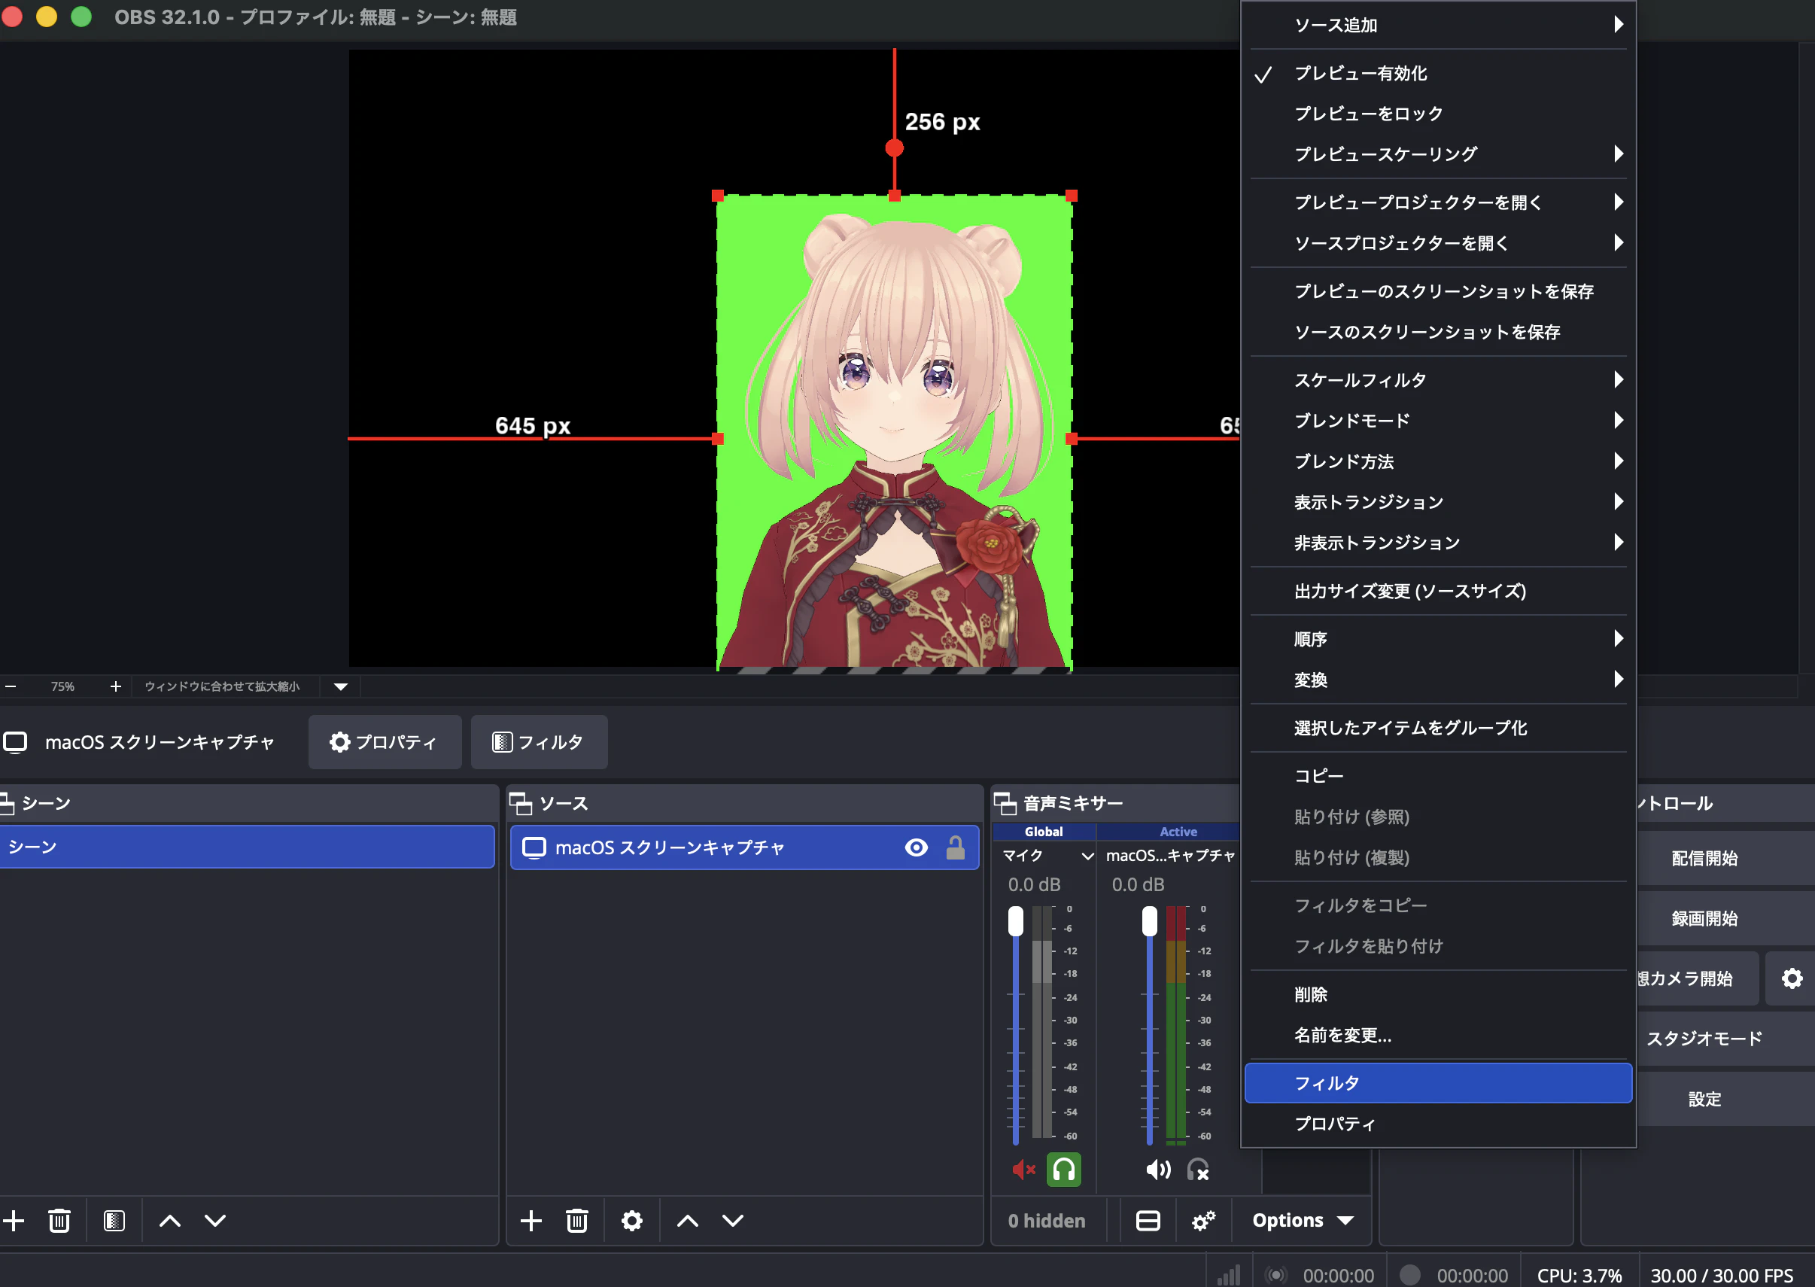Add a new scene with plus icon
This screenshot has height=1287, width=1815.
click(14, 1221)
